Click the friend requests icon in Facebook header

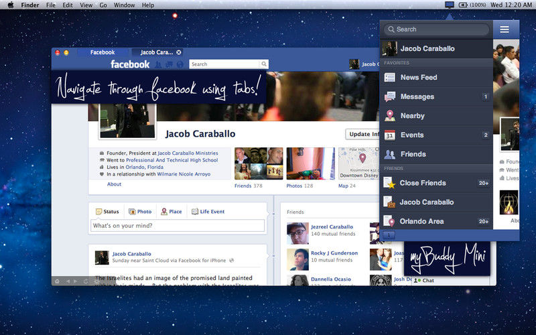coord(158,64)
